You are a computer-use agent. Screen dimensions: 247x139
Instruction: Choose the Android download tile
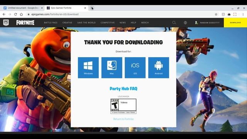coord(159,68)
